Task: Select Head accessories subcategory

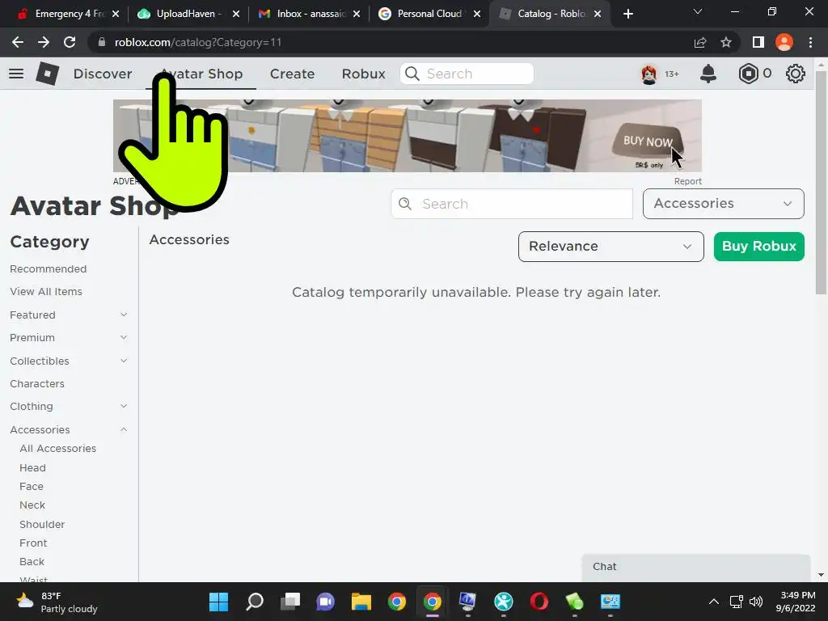Action: 32,468
